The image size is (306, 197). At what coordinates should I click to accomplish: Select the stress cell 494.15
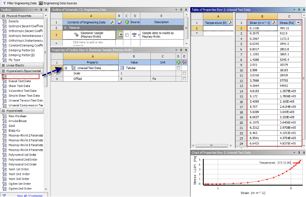click(290, 28)
